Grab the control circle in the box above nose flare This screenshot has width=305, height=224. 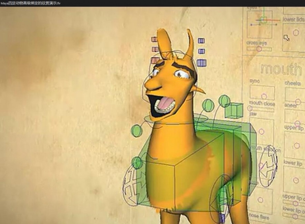pos(261,200)
